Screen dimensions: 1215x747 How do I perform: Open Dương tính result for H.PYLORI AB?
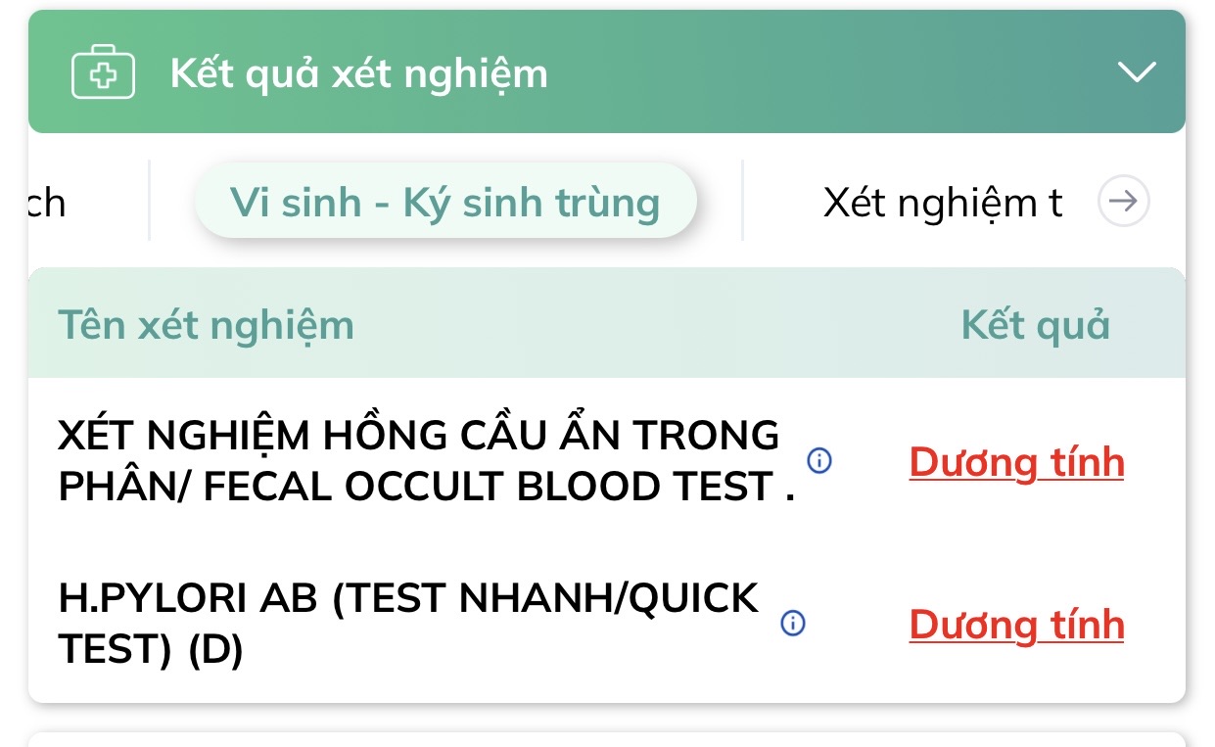coord(1016,625)
